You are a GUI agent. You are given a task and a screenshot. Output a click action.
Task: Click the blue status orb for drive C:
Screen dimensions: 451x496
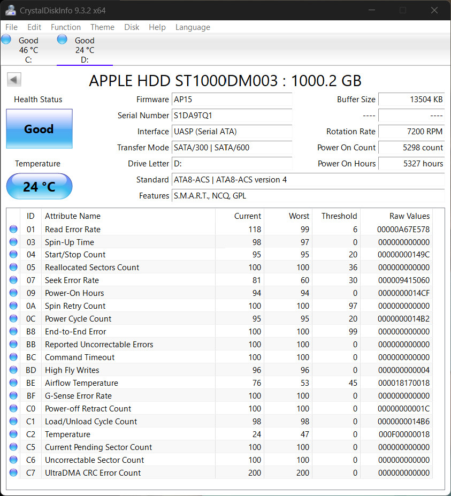click(6, 40)
